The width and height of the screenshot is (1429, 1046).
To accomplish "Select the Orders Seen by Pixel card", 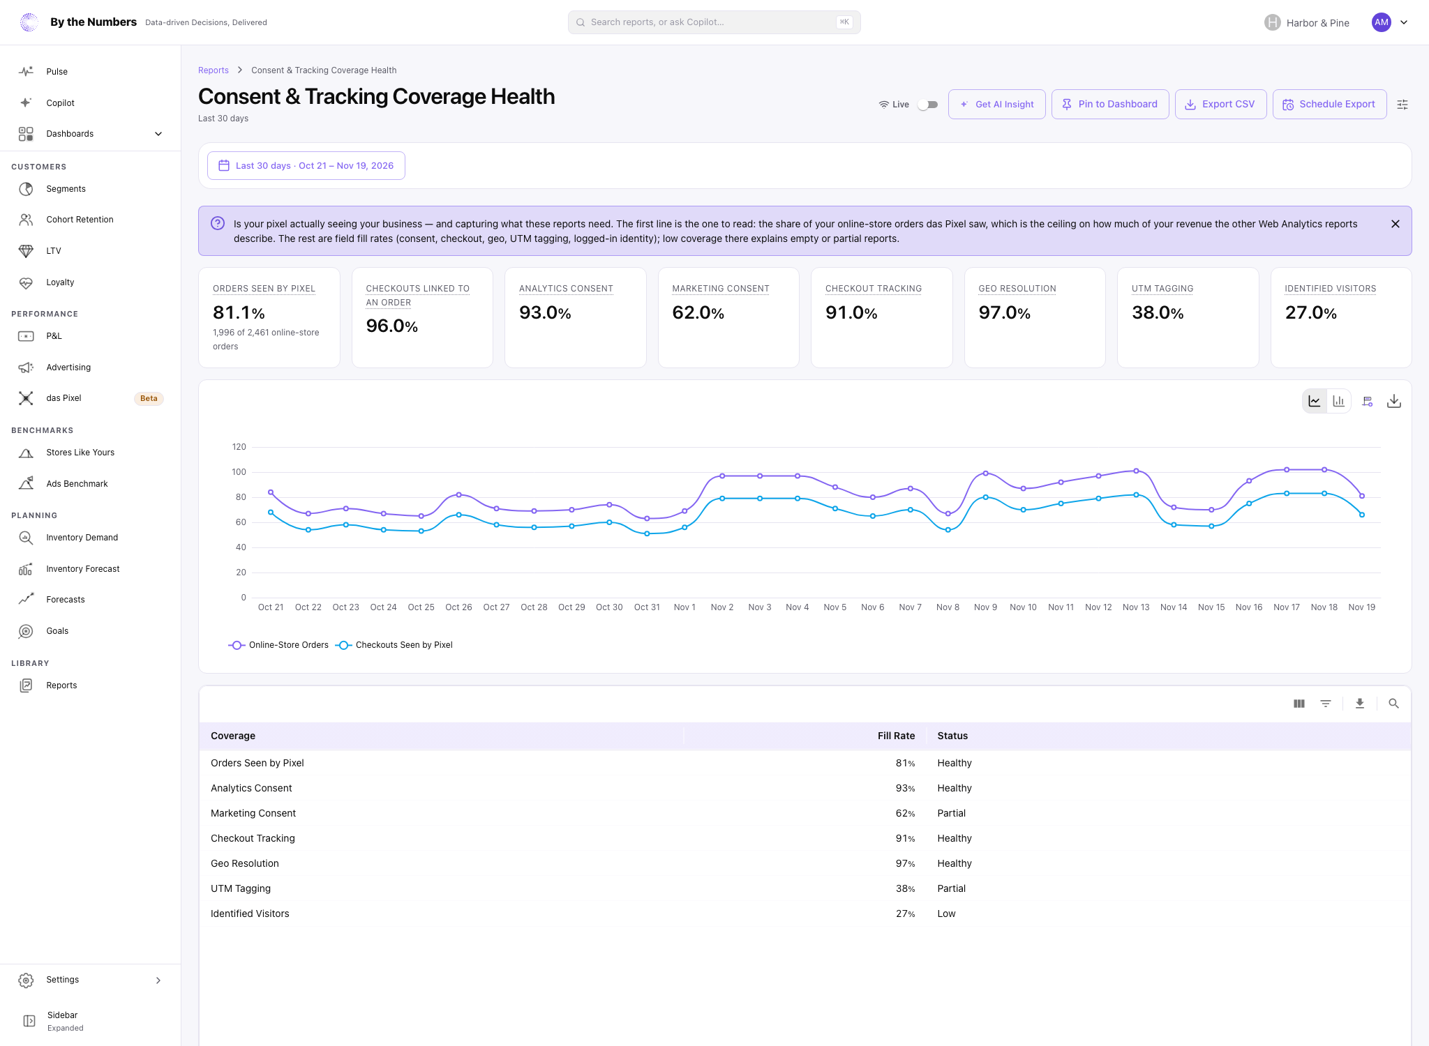I will click(269, 318).
